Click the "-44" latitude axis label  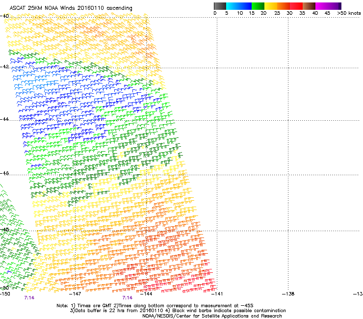pyautogui.click(x=4, y=119)
